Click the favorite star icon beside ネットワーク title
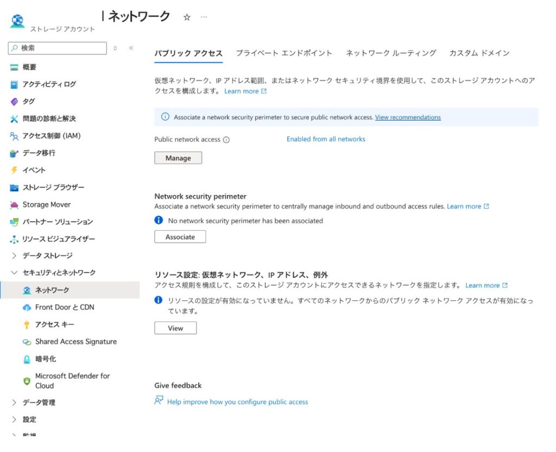Viewport: 556px width, 452px height. pyautogui.click(x=187, y=17)
